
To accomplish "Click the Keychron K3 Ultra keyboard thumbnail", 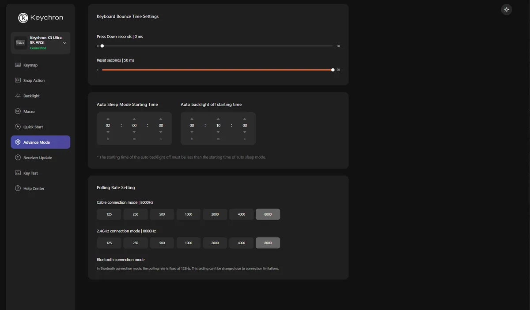I will click(x=21, y=43).
